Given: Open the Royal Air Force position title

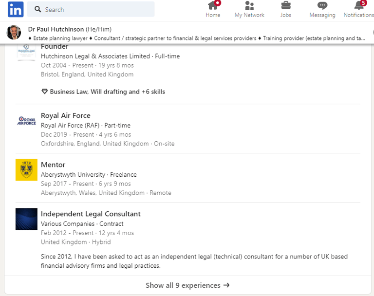Looking at the screenshot, I should pos(66,115).
